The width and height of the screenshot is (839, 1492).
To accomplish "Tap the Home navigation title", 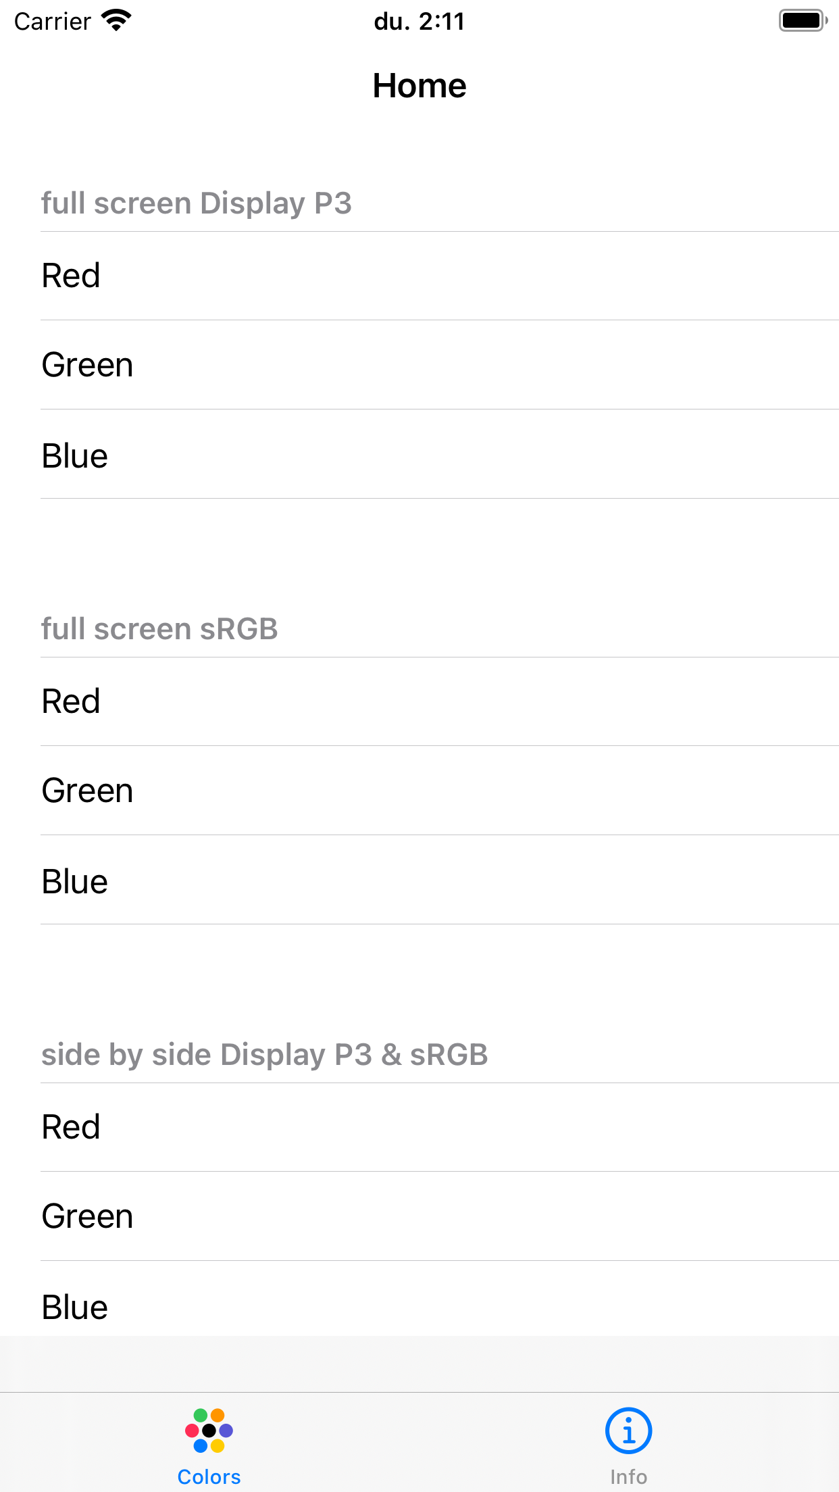I will coord(419,86).
